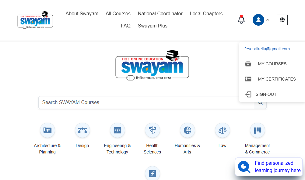Image resolution: width=305 pixels, height=180 pixels.
Task: Click the Design category label
Action: point(82,146)
